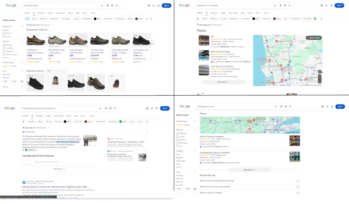
Task: Open More dropdown in 'buy hiking shoes' tabs
Action: pyautogui.click(x=85, y=13)
